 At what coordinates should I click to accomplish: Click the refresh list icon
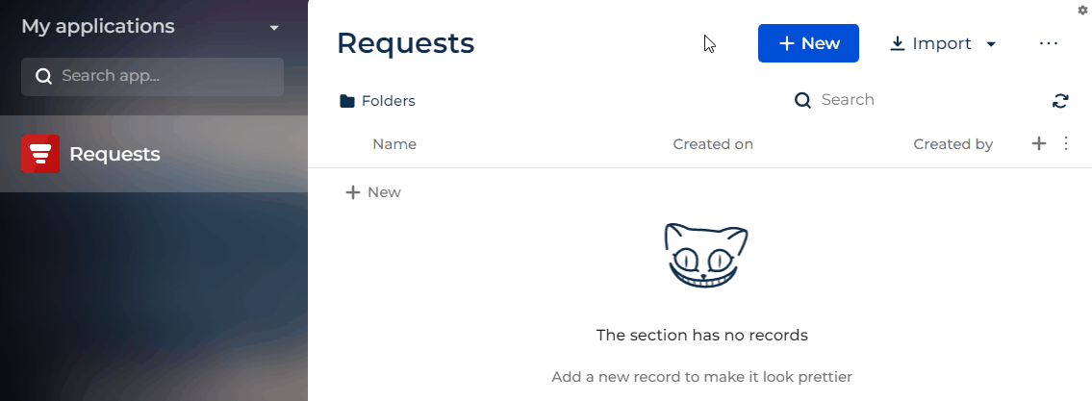click(1060, 101)
